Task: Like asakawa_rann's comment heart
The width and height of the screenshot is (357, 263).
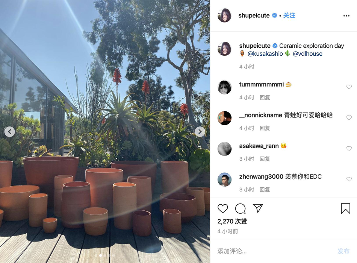Action: pos(349,148)
